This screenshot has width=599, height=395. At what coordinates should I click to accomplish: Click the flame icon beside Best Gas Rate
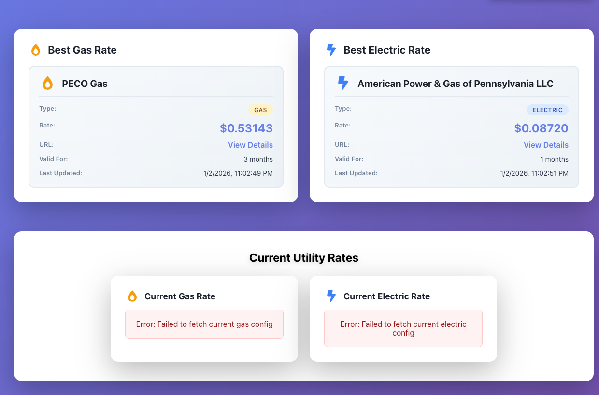[x=36, y=50]
